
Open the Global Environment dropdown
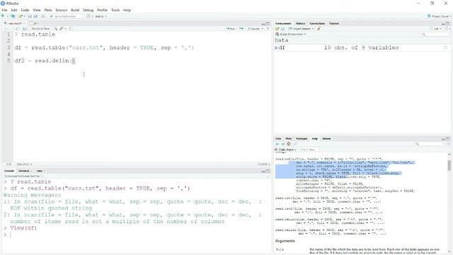pyautogui.click(x=291, y=34)
